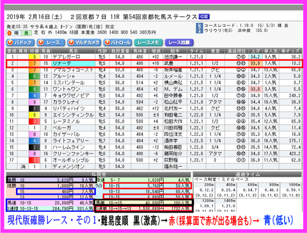This screenshot has width=307, height=233.
Task: Open horse ミスパンテール
Action: coord(68,82)
